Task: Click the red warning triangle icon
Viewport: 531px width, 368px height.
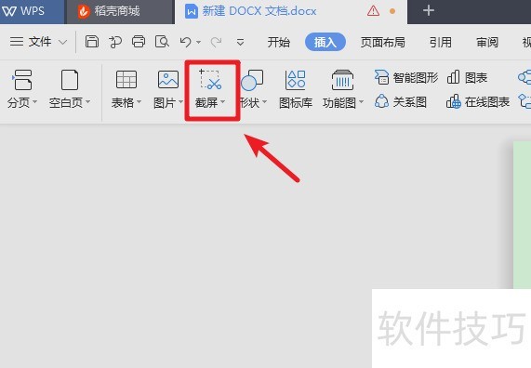Action: click(373, 11)
